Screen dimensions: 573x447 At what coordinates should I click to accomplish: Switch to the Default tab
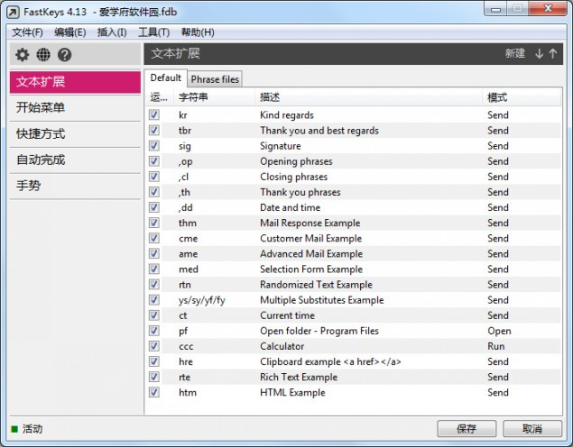165,78
